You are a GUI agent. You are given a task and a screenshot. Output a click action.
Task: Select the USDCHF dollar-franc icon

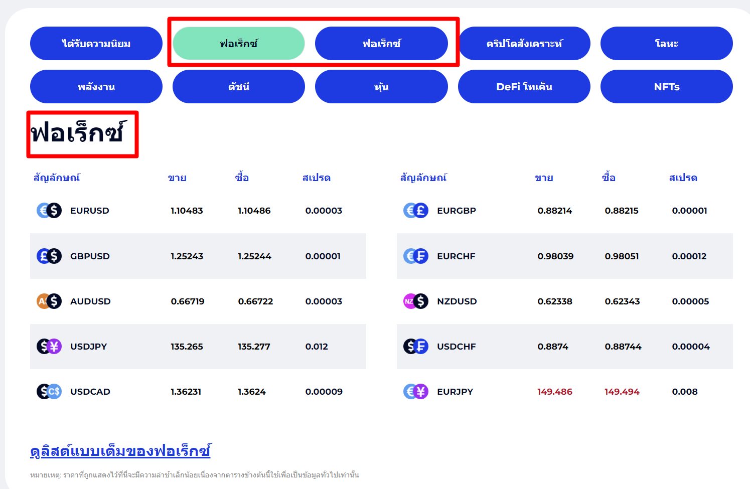pyautogui.click(x=415, y=346)
